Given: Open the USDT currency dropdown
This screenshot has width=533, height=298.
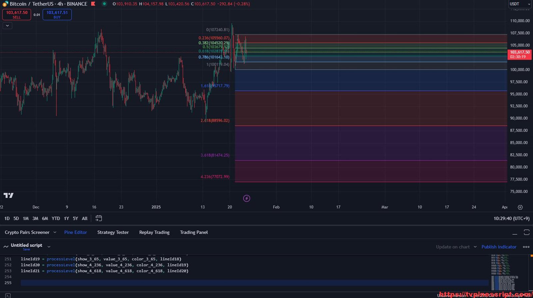Looking at the screenshot, I should coord(519,4).
